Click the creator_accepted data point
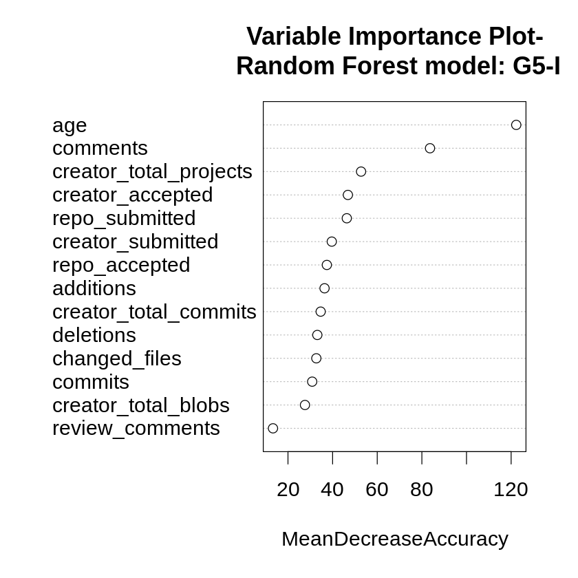The width and height of the screenshot is (578, 578). (x=347, y=195)
